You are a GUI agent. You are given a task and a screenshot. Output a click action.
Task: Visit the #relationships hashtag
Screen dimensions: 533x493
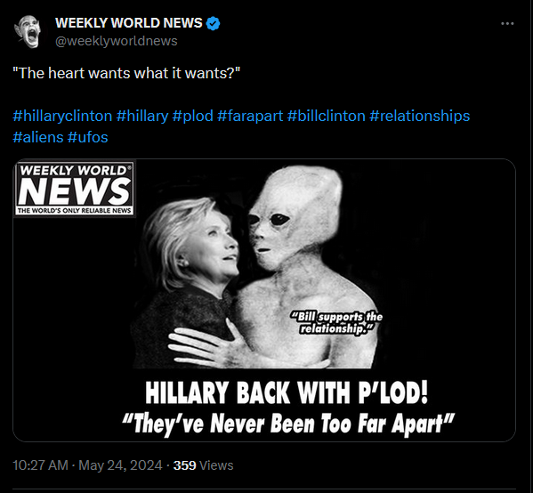click(x=420, y=116)
